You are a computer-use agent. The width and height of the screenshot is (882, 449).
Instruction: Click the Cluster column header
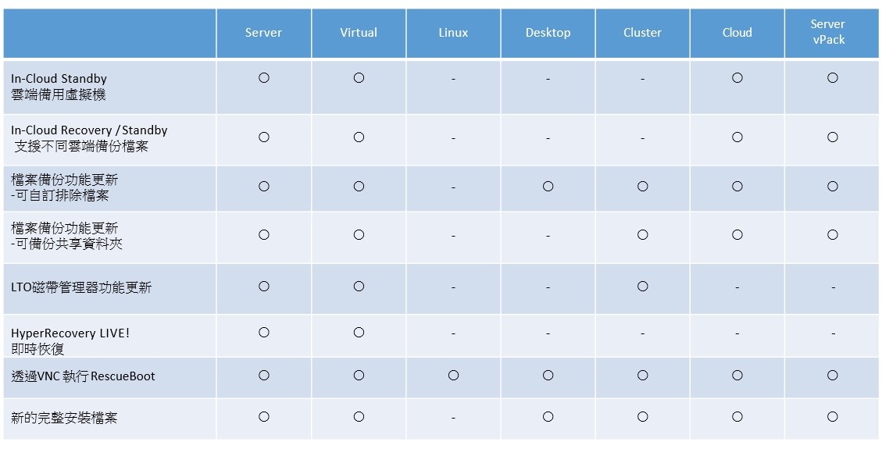click(642, 33)
